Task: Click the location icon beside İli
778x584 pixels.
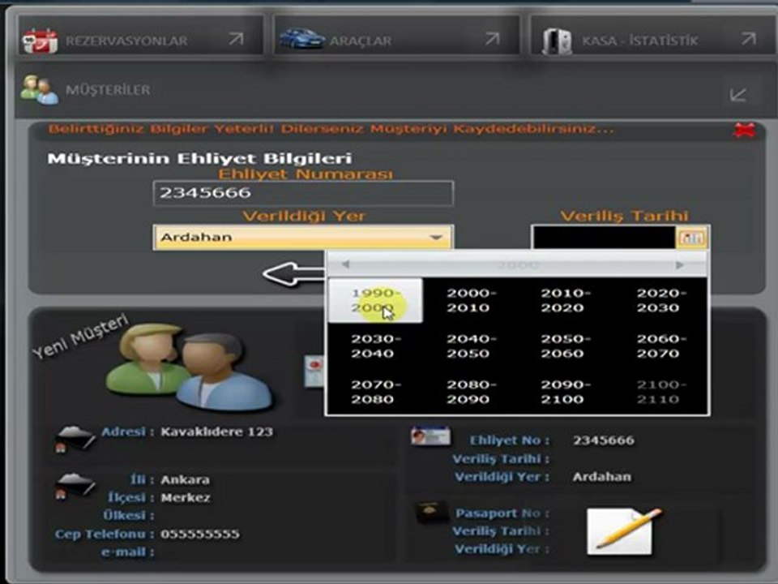Action: click(75, 486)
